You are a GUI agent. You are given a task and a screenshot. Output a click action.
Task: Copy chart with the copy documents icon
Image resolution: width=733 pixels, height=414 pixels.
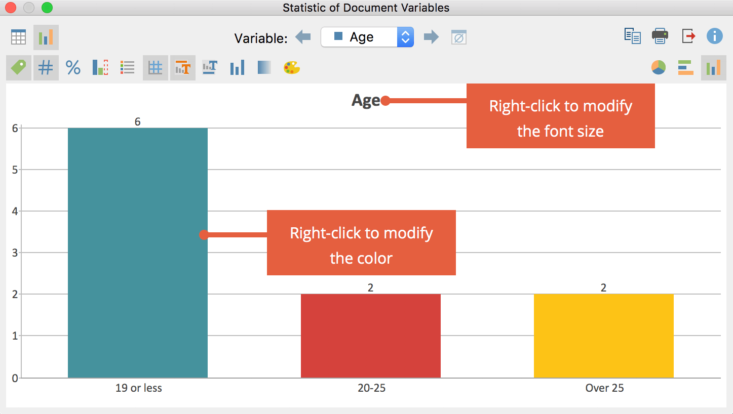click(633, 36)
